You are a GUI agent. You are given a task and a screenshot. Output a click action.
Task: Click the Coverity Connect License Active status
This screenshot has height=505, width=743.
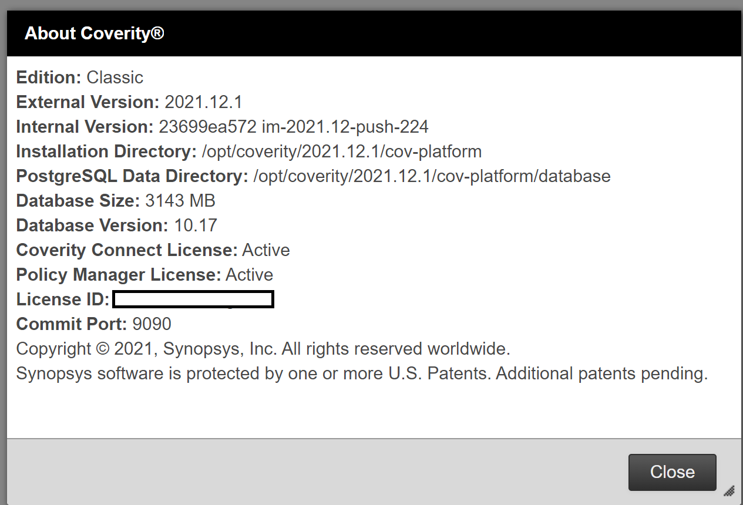pos(266,250)
